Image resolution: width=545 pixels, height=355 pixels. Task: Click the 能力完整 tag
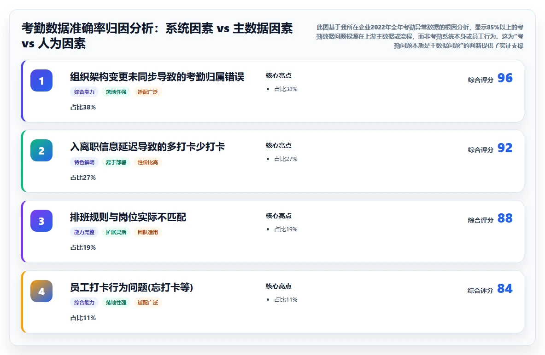tap(84, 232)
